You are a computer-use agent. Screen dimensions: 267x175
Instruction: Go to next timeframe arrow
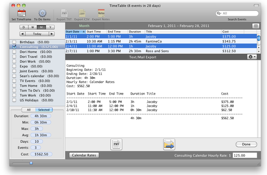click(x=52, y=34)
